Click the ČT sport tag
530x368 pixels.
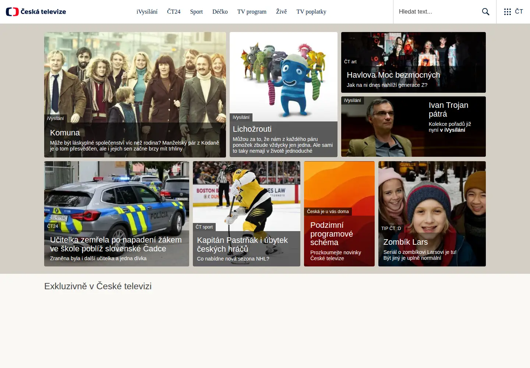click(x=204, y=227)
